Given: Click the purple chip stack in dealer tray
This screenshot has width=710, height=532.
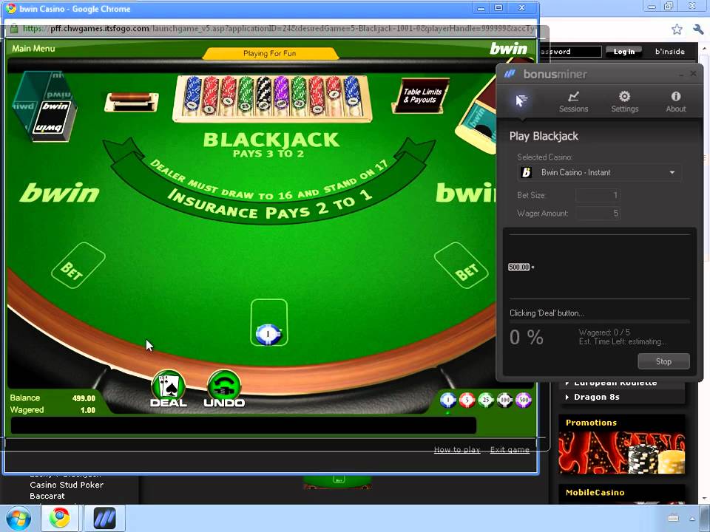Looking at the screenshot, I should pyautogui.click(x=281, y=94).
